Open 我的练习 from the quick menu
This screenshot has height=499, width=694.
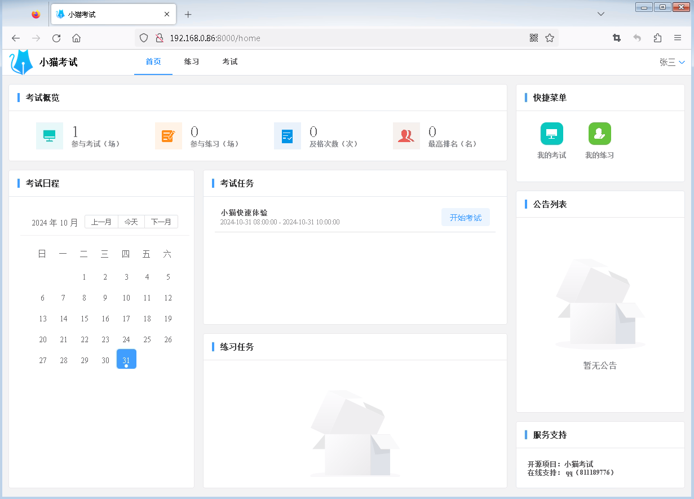click(599, 134)
